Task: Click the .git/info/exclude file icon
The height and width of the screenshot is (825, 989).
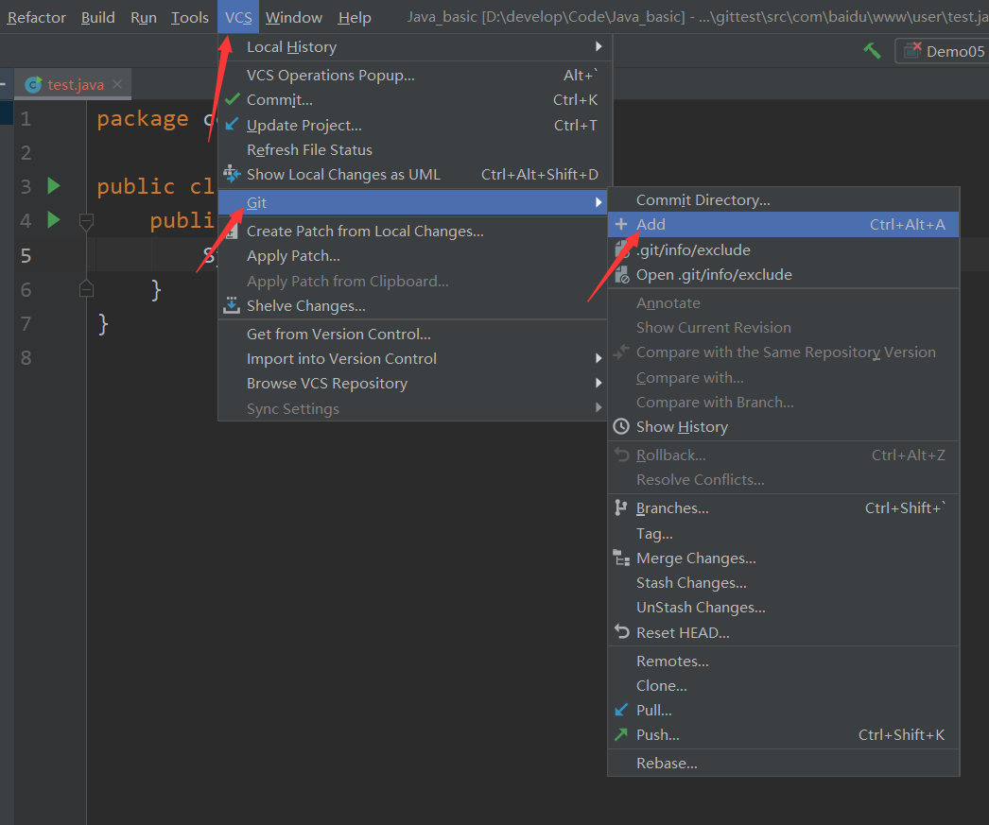Action: click(x=621, y=249)
